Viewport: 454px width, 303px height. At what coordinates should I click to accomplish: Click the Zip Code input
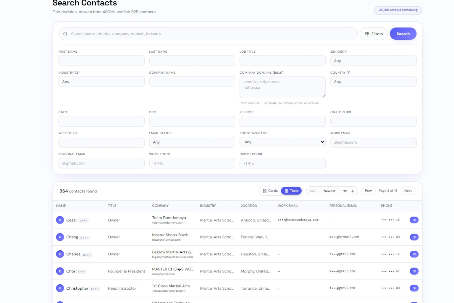[283, 121]
